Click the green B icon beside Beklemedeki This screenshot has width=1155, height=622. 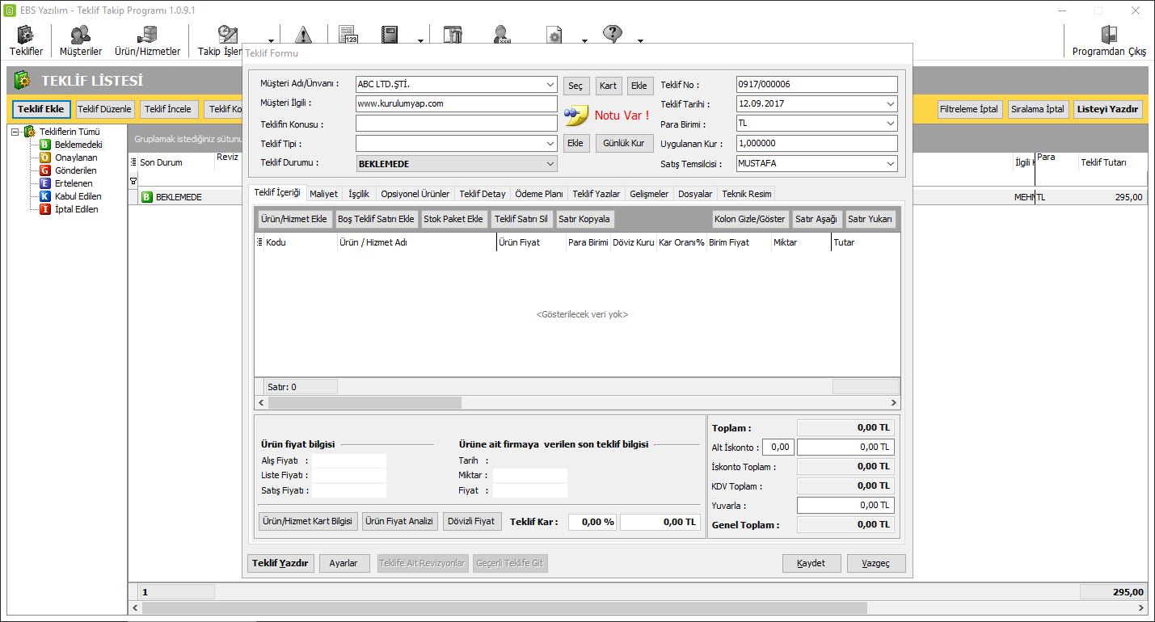[x=46, y=145]
